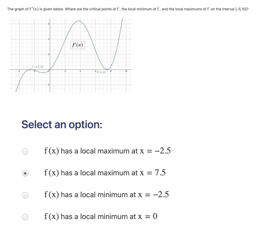Click the 'Select an option:' heading
The width and height of the screenshot is (258, 240).
(62, 125)
